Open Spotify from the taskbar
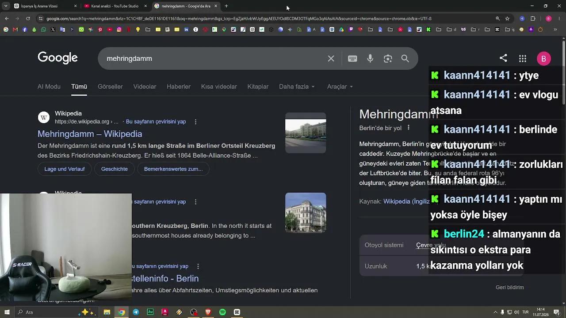 [222, 312]
